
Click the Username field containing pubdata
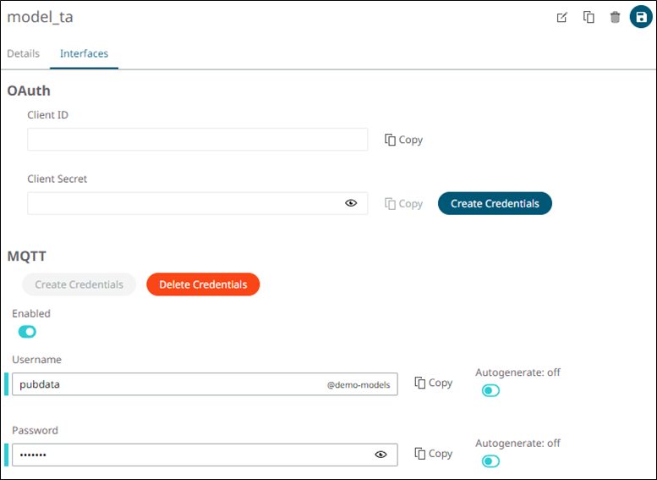[169, 384]
